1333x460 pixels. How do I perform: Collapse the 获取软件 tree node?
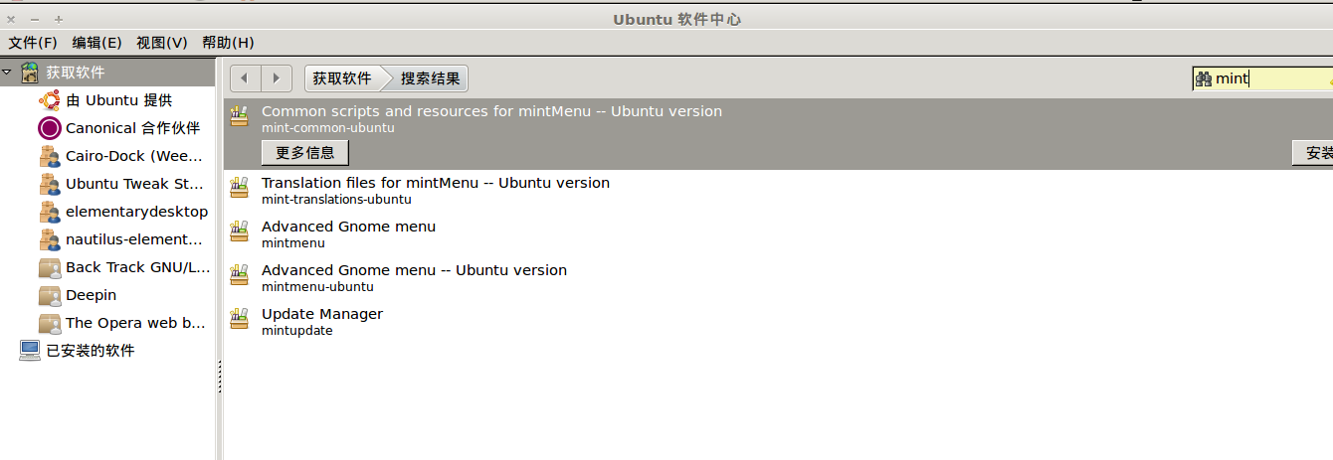tap(7, 72)
